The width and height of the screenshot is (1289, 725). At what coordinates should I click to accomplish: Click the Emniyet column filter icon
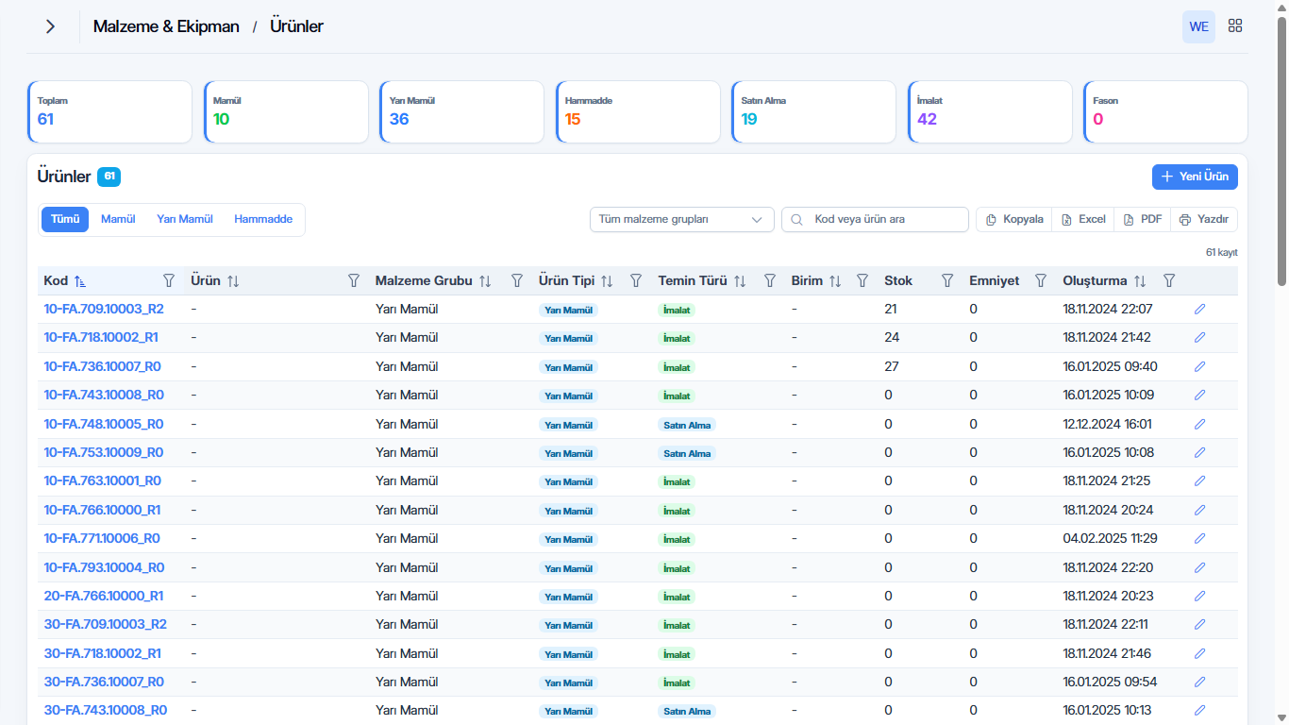point(1041,280)
